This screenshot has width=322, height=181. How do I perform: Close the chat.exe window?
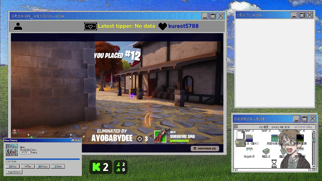pyautogui.click(x=310, y=15)
